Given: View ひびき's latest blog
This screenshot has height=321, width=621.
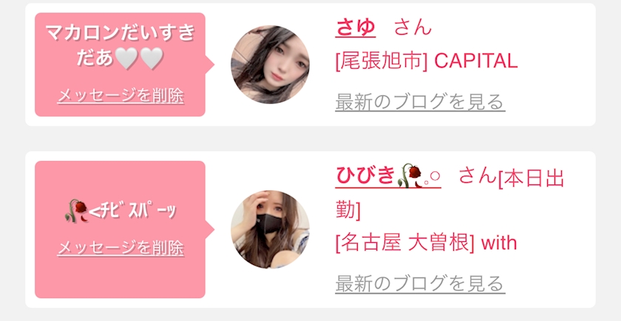Looking at the screenshot, I should (420, 283).
